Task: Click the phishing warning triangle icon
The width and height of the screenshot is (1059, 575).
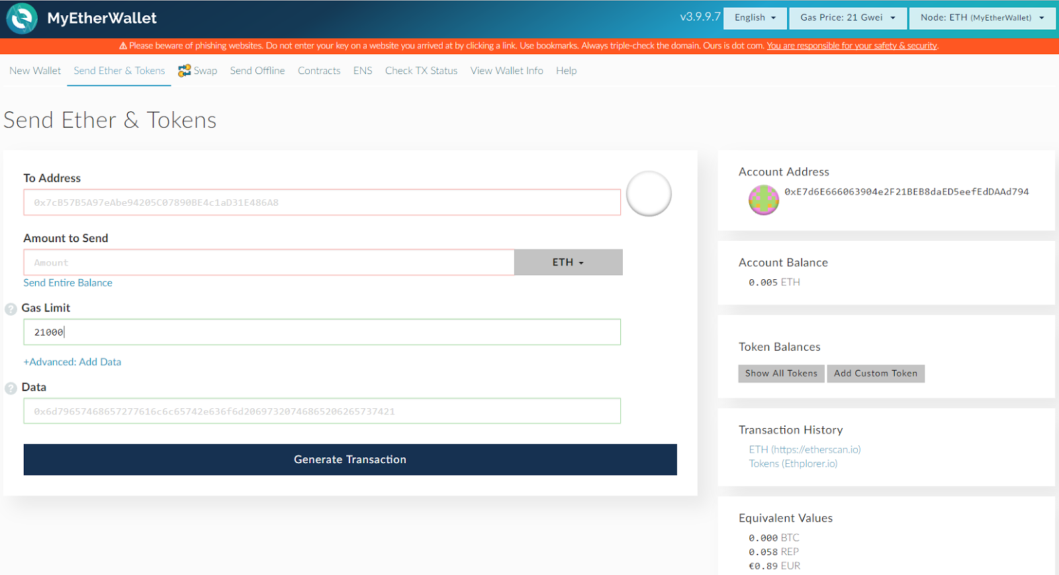Action: click(x=123, y=46)
